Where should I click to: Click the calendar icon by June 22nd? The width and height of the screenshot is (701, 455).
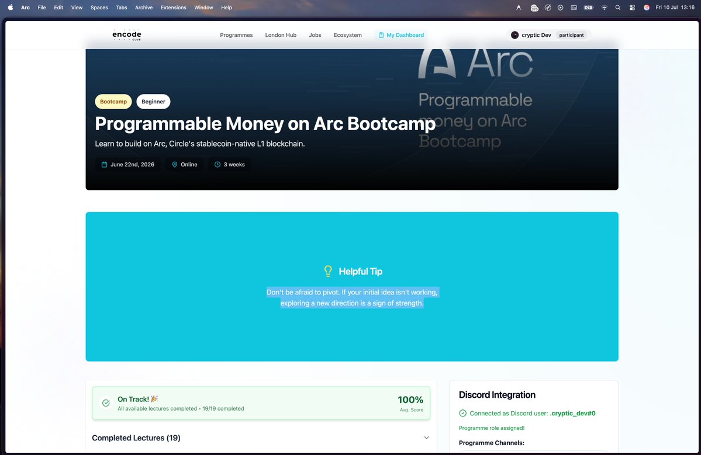point(104,164)
